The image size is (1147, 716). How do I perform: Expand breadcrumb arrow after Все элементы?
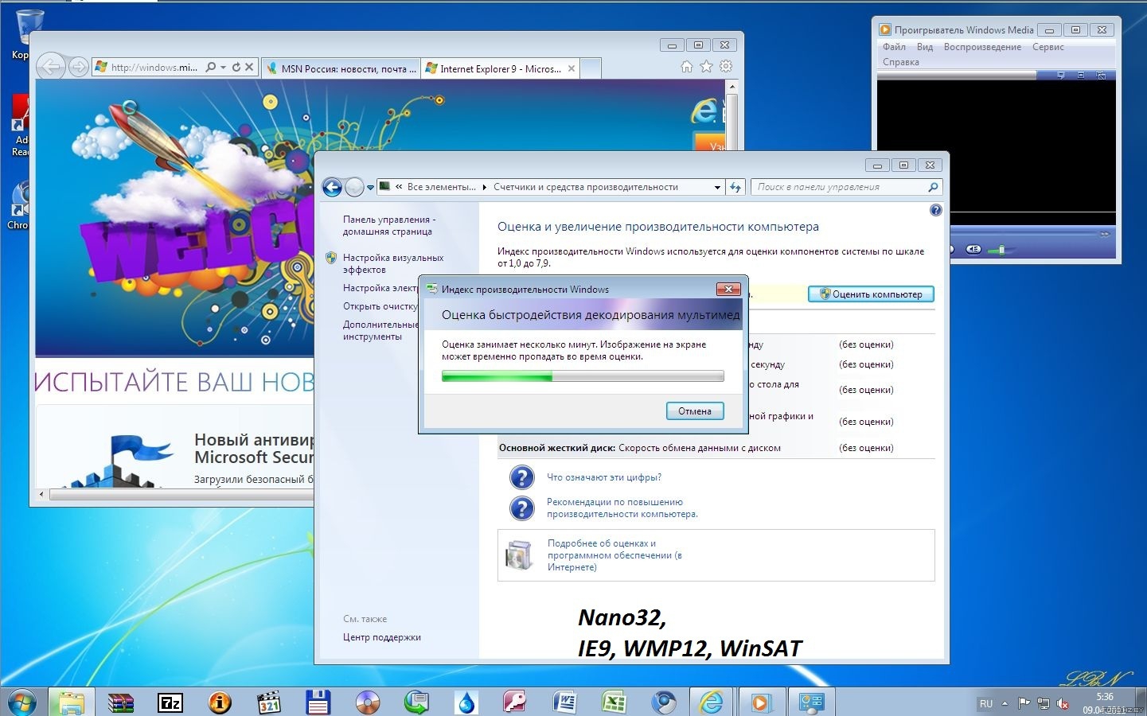click(484, 188)
